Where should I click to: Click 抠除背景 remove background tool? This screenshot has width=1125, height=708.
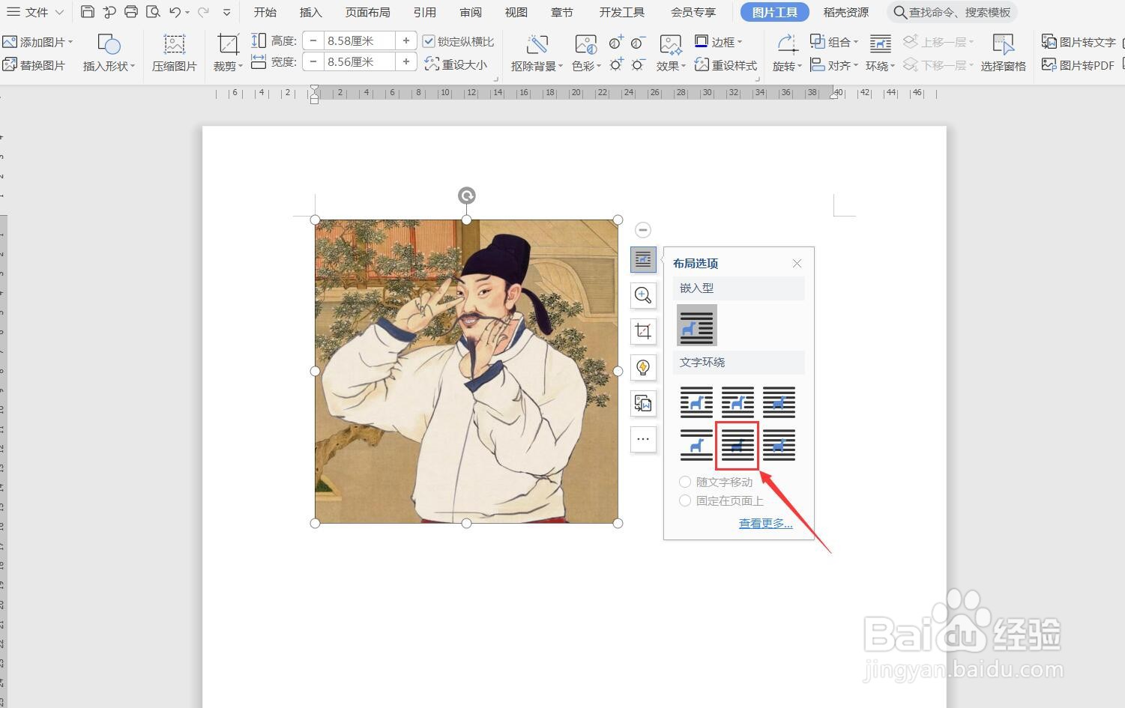(x=537, y=53)
